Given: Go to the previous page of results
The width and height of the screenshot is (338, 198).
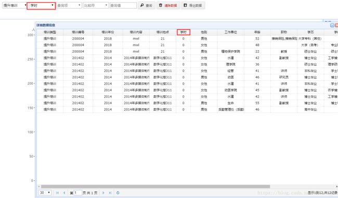Looking at the screenshot, I should tap(64, 193).
